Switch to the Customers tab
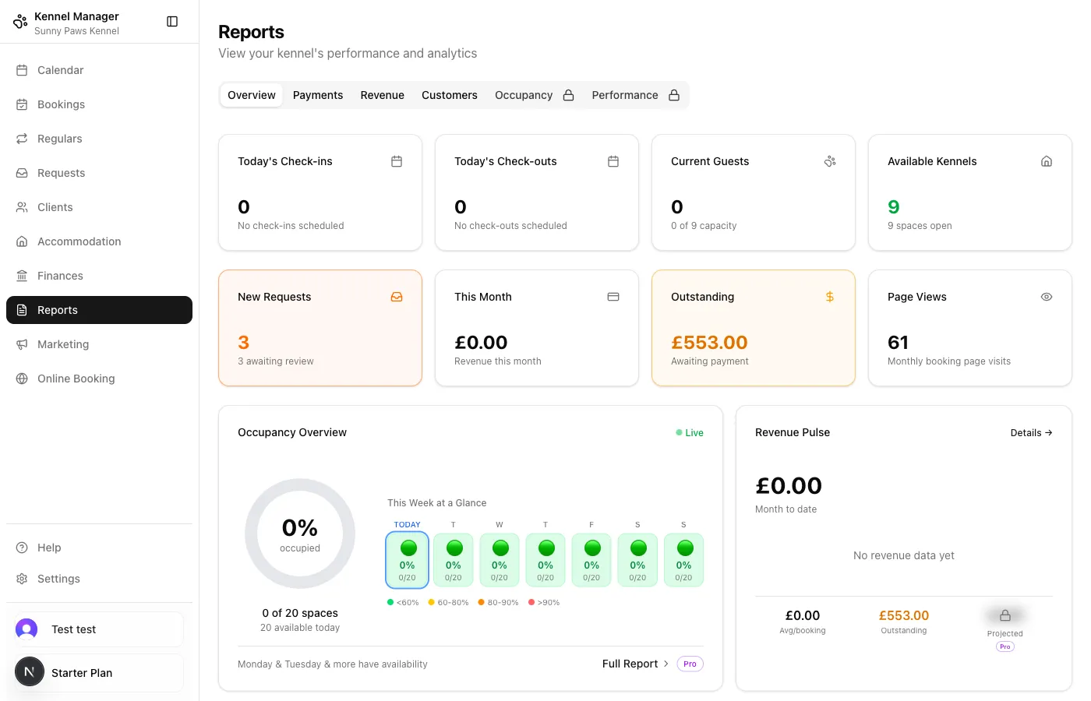The image size is (1091, 701). [x=450, y=95]
